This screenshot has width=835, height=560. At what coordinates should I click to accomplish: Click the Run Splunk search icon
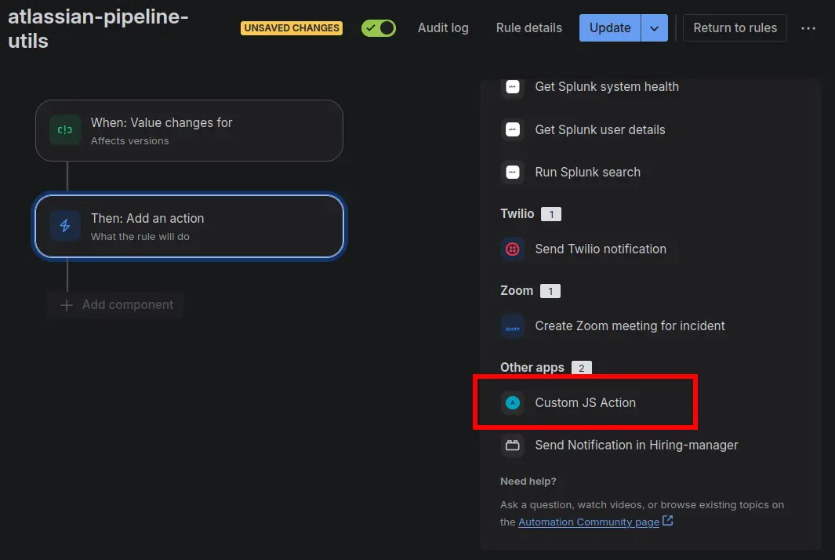(513, 173)
